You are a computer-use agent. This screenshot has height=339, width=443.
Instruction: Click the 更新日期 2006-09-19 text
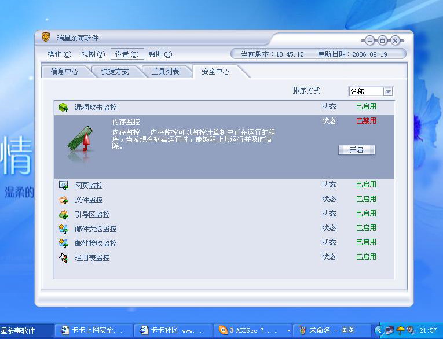click(x=352, y=54)
